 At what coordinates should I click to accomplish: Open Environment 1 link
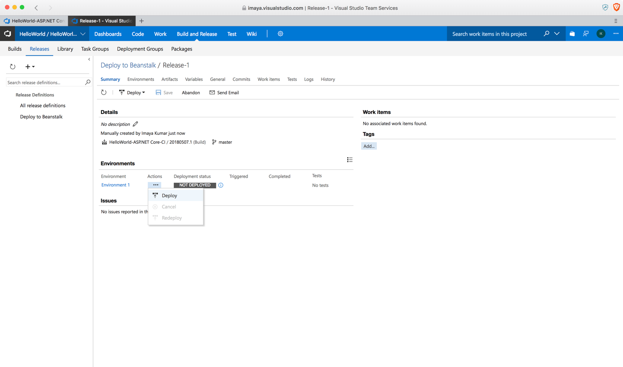[115, 185]
